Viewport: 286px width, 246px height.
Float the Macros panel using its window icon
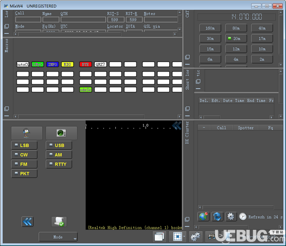pos(7,109)
